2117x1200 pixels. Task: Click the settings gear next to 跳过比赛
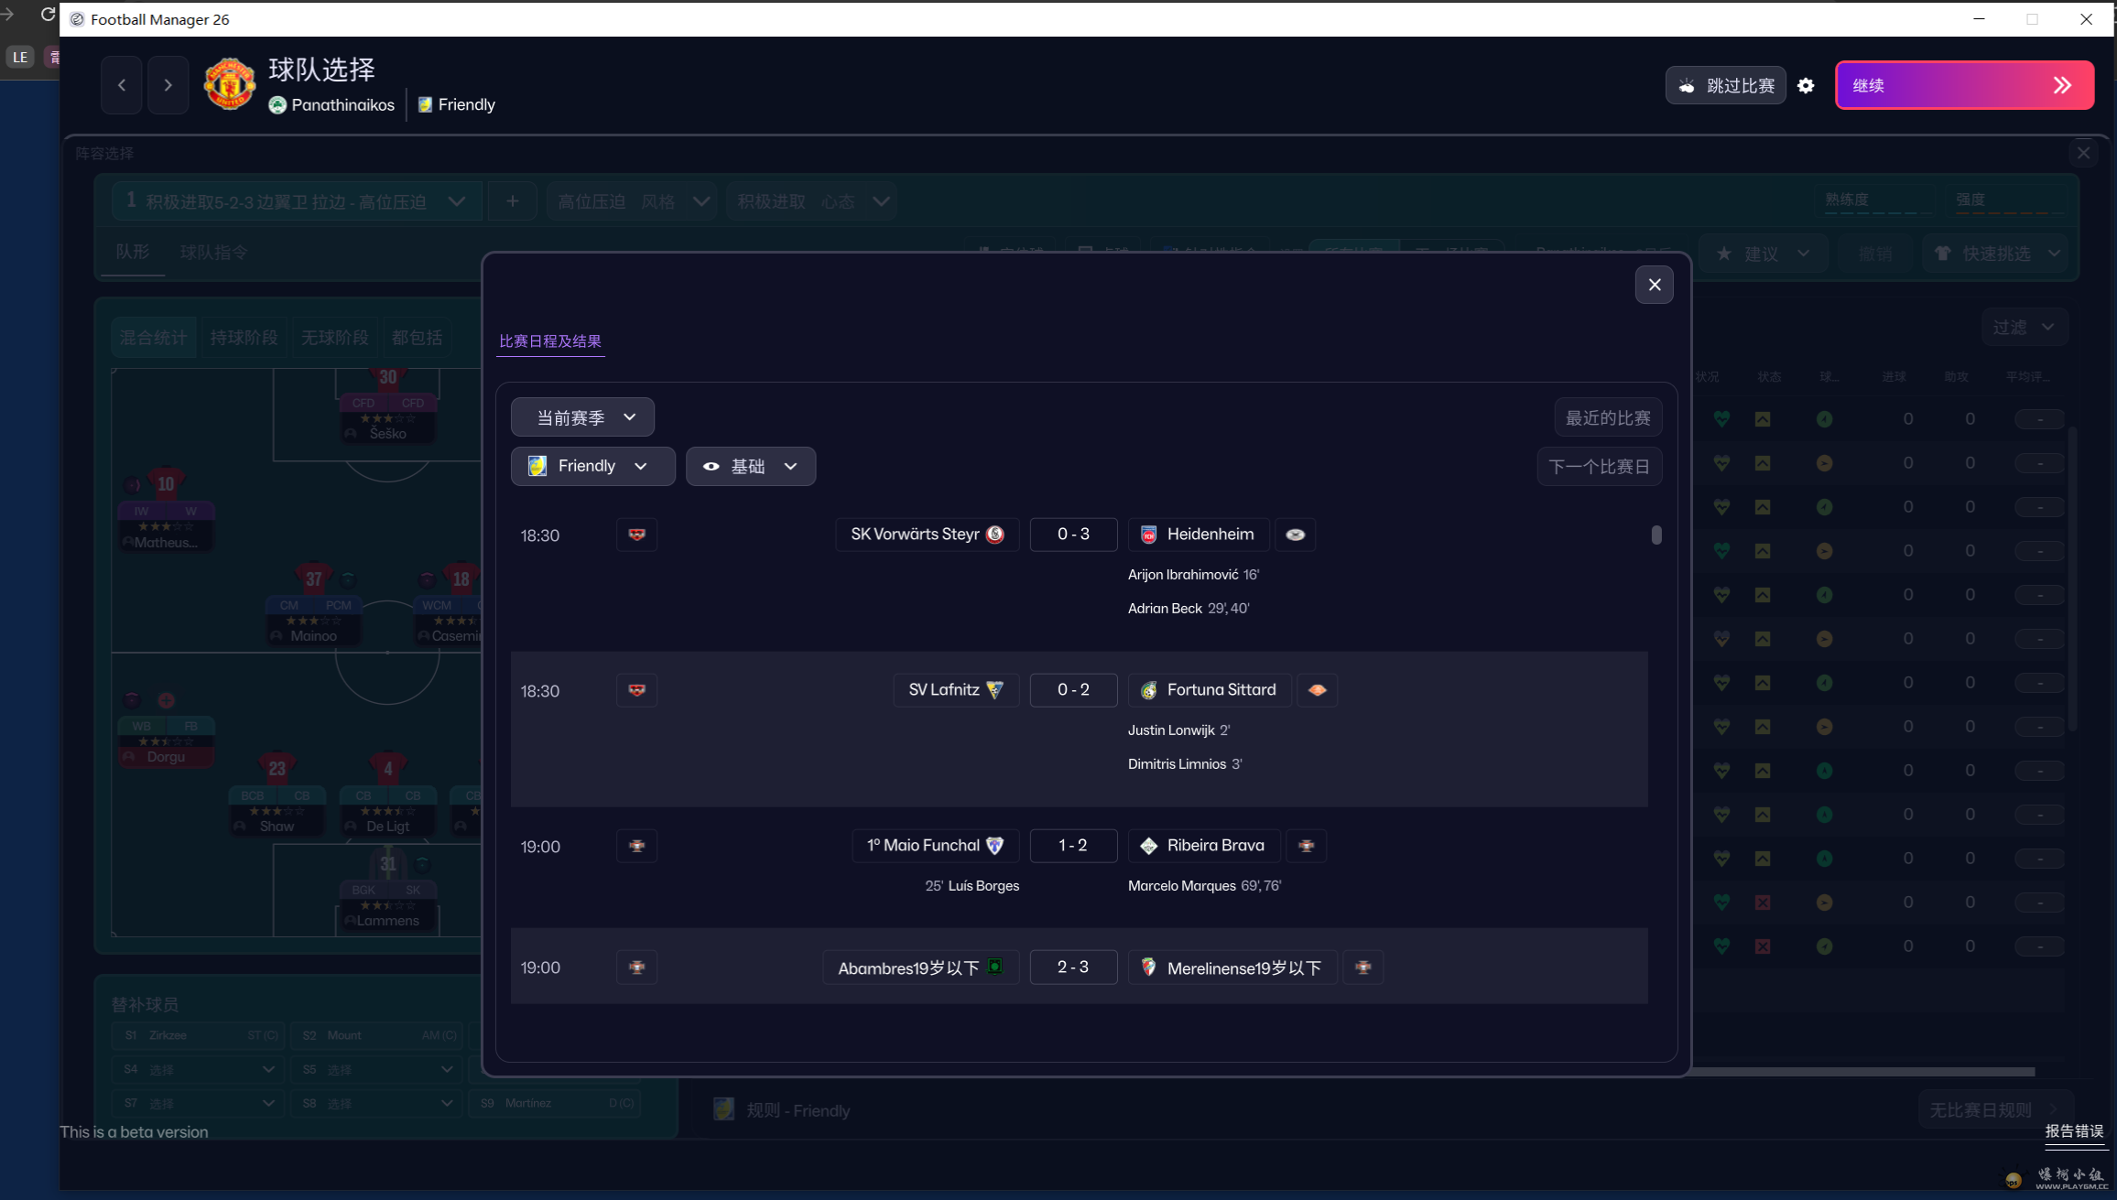tap(1806, 85)
